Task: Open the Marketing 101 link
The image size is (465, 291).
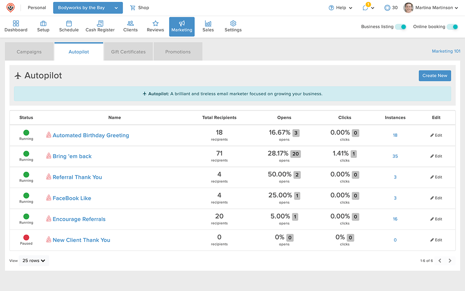Action: (x=446, y=51)
